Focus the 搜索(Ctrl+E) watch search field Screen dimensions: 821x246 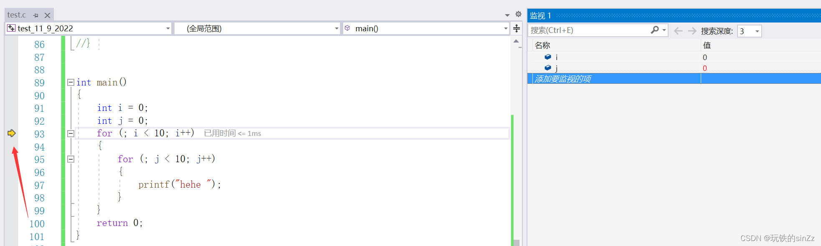coord(589,30)
